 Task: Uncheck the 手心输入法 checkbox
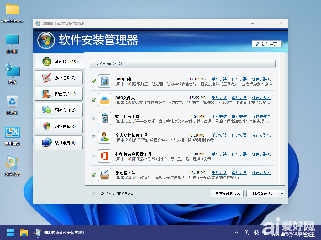pyautogui.click(x=93, y=175)
